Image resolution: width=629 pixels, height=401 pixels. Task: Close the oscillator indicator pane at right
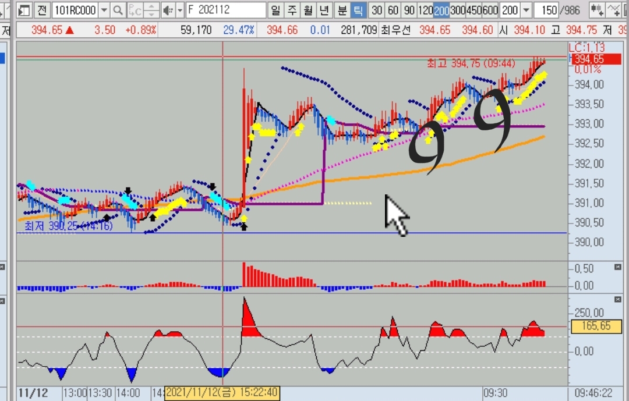618,300
